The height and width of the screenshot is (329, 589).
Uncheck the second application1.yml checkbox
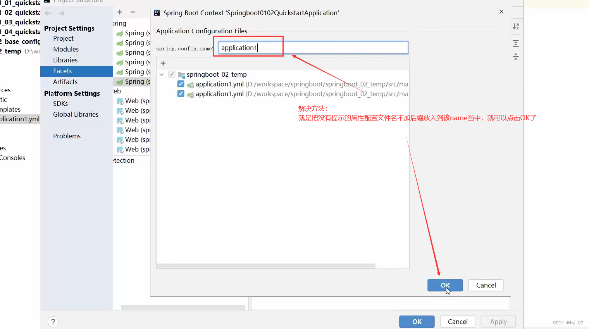point(181,93)
